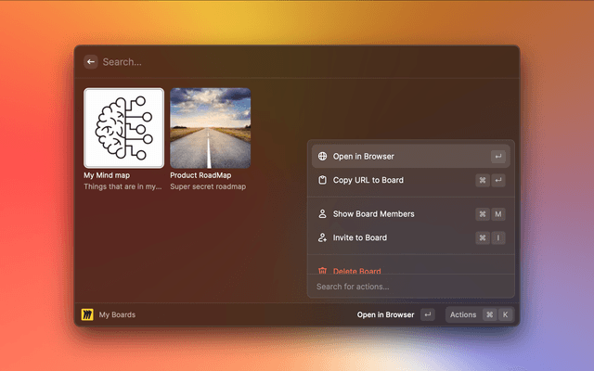Click the yellow Miro logo in bottom bar

[x=88, y=314]
